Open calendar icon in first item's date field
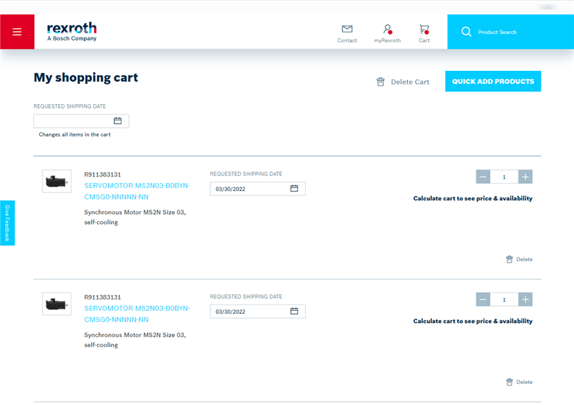Viewport: 574px width, 405px height. (294, 189)
